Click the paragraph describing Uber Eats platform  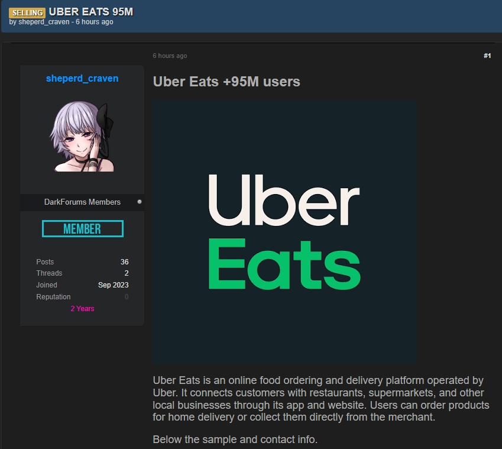321,399
